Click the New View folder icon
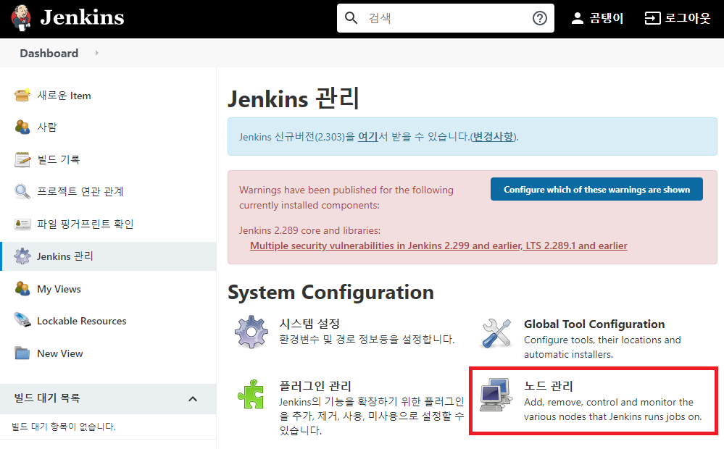This screenshot has width=724, height=449. click(x=22, y=353)
